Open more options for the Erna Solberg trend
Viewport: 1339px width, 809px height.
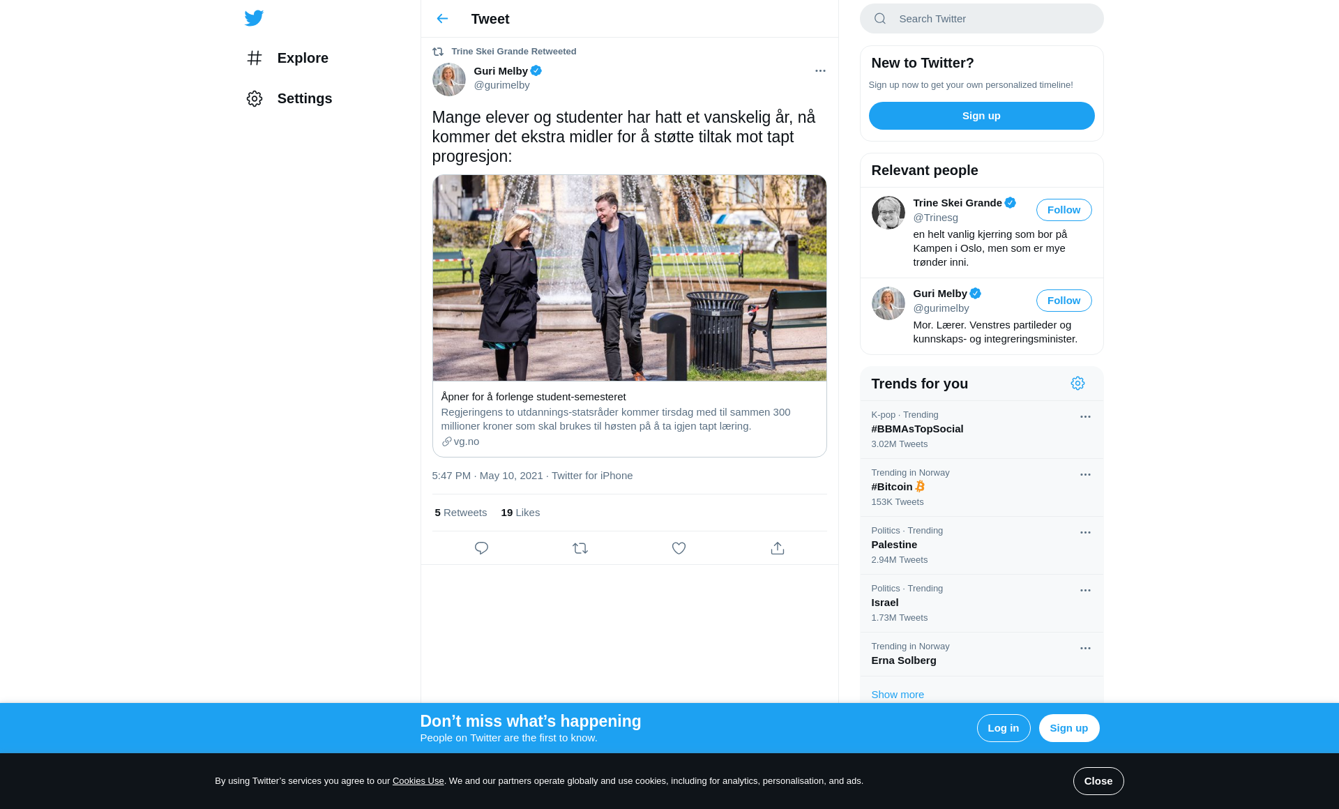(x=1085, y=649)
